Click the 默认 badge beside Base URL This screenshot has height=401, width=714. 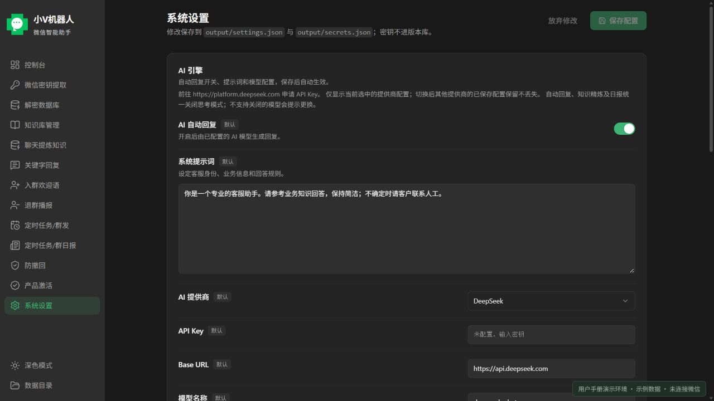tap(222, 365)
